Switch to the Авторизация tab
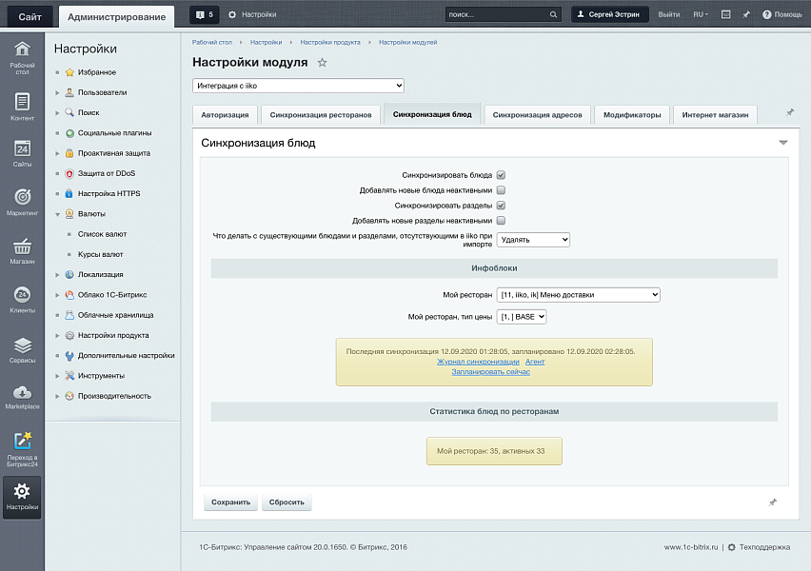 pos(226,115)
